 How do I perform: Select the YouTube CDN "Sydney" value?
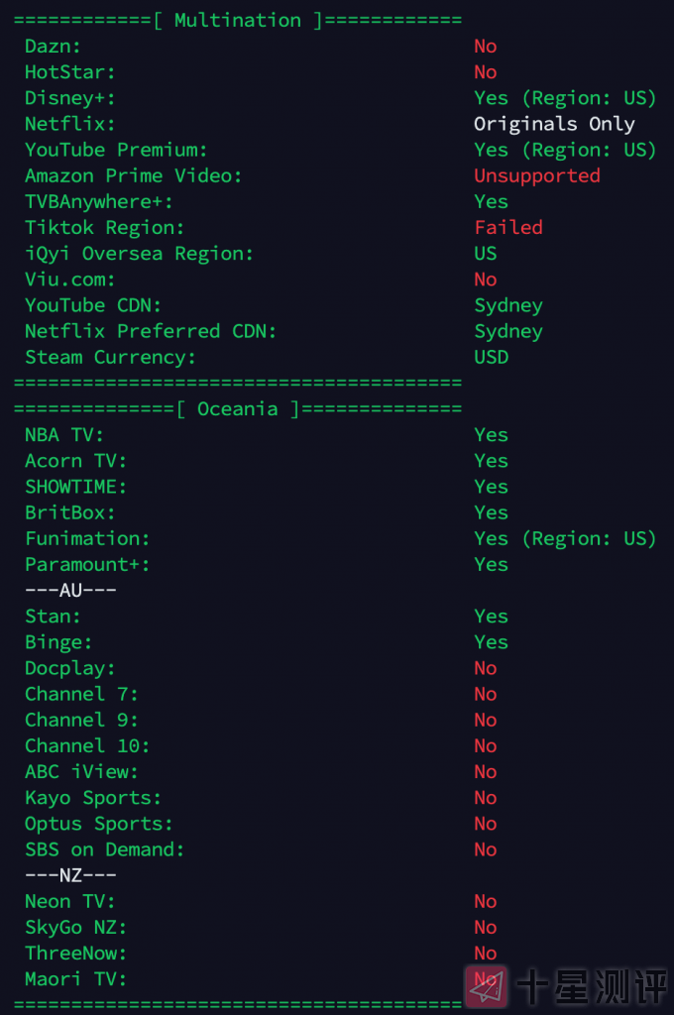pyautogui.click(x=507, y=305)
